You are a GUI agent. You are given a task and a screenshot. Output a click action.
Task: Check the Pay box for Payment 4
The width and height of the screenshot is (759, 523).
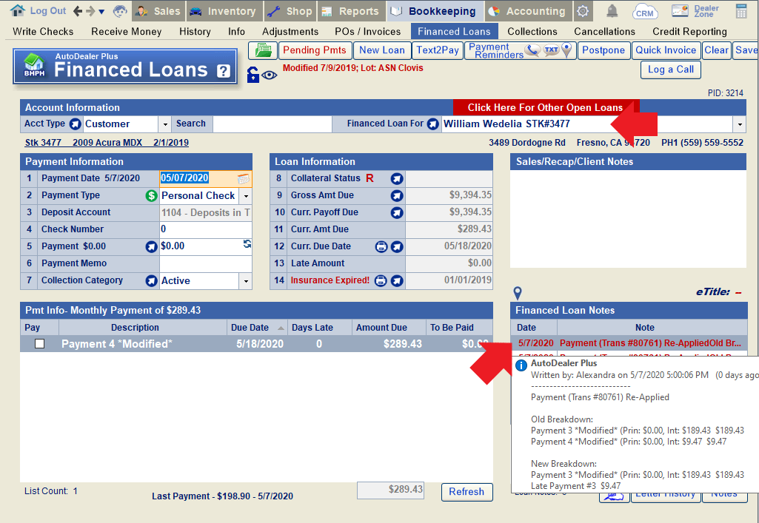[x=40, y=344]
